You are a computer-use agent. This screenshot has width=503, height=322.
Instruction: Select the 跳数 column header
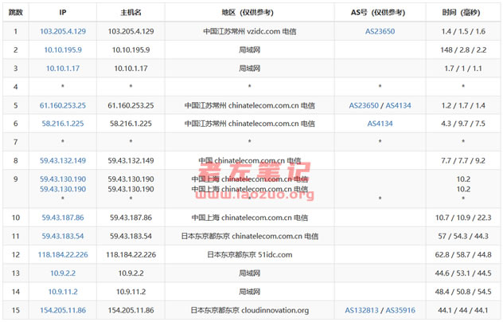(x=16, y=13)
